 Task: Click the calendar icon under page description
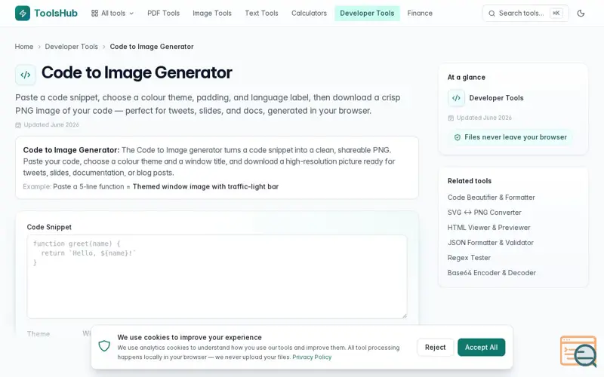click(18, 125)
